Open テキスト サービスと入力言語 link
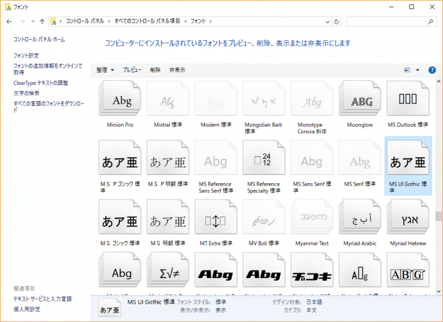The image size is (443, 322). 43,299
